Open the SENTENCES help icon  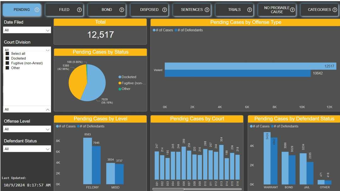coord(207,10)
